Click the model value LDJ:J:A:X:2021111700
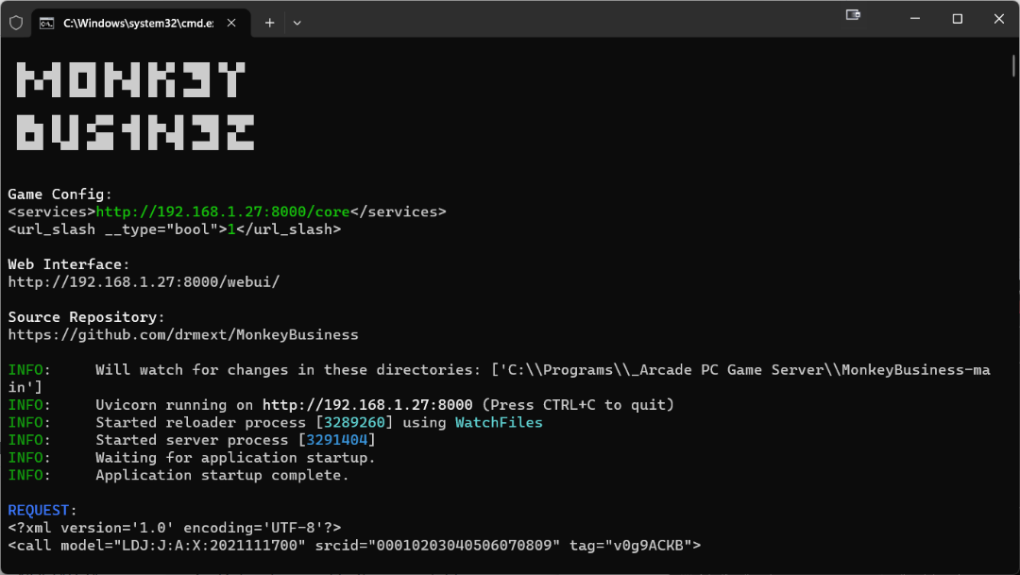This screenshot has width=1020, height=575. pos(210,545)
